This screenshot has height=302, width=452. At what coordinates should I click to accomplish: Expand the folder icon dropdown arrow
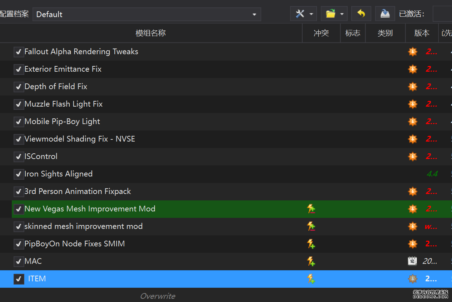[x=342, y=14]
